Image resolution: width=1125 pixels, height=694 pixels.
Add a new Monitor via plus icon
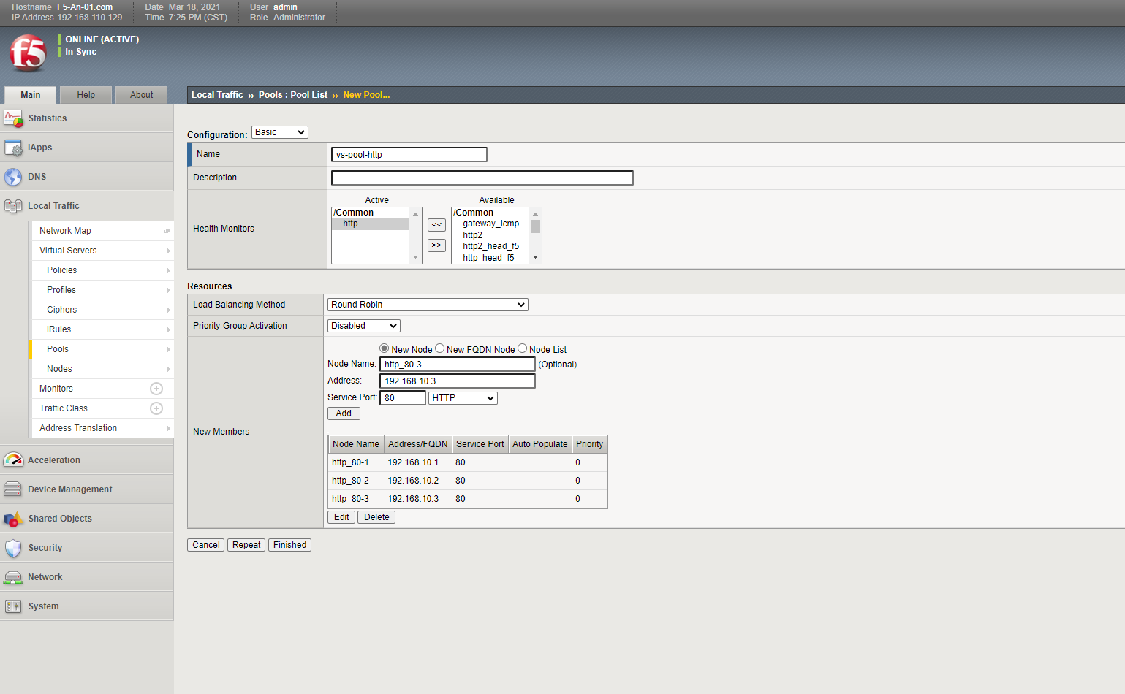(x=156, y=389)
